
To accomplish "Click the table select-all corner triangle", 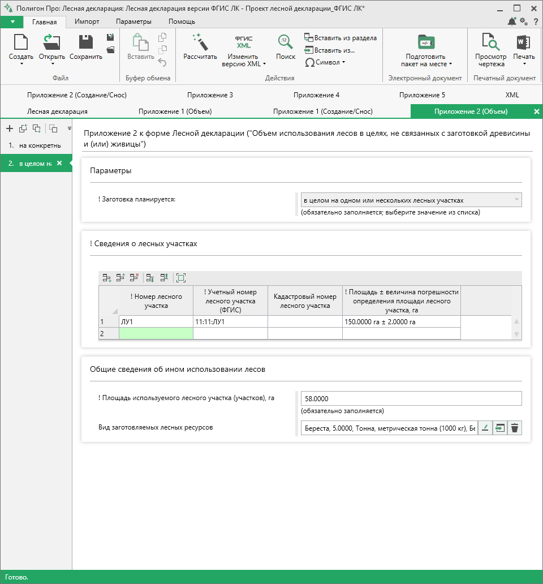I will 115,311.
